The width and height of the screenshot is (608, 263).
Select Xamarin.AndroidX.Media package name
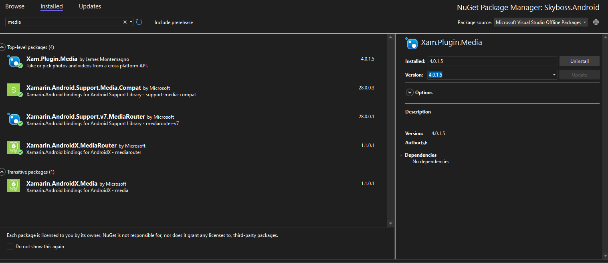62,183
